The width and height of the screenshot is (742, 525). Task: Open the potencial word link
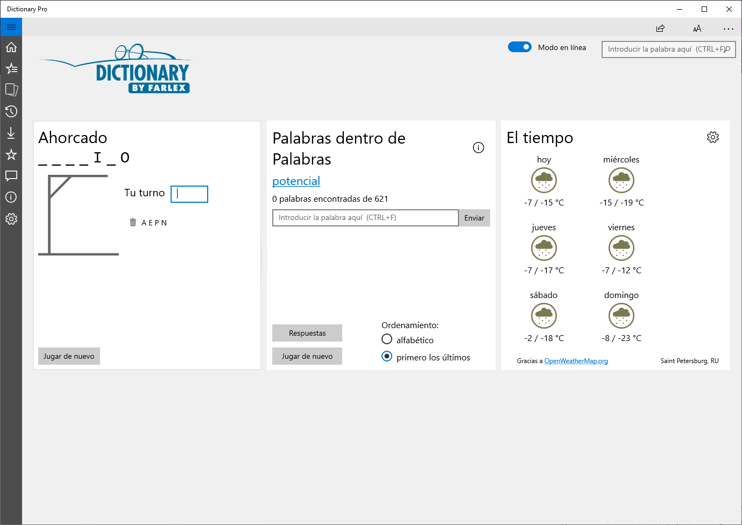pyautogui.click(x=296, y=181)
